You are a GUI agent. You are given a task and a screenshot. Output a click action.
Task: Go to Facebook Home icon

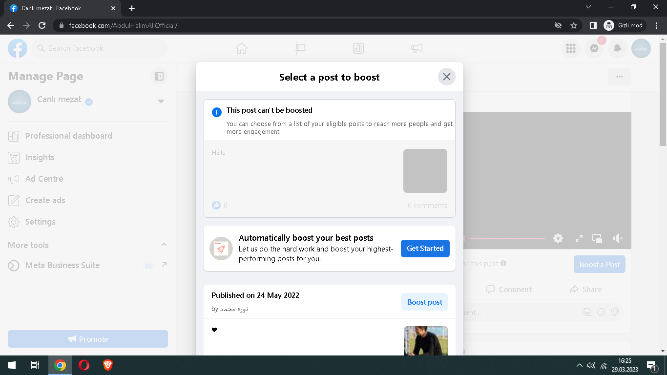tap(242, 48)
